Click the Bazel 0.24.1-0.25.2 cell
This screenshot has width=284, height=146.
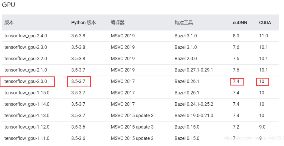pos(194,104)
